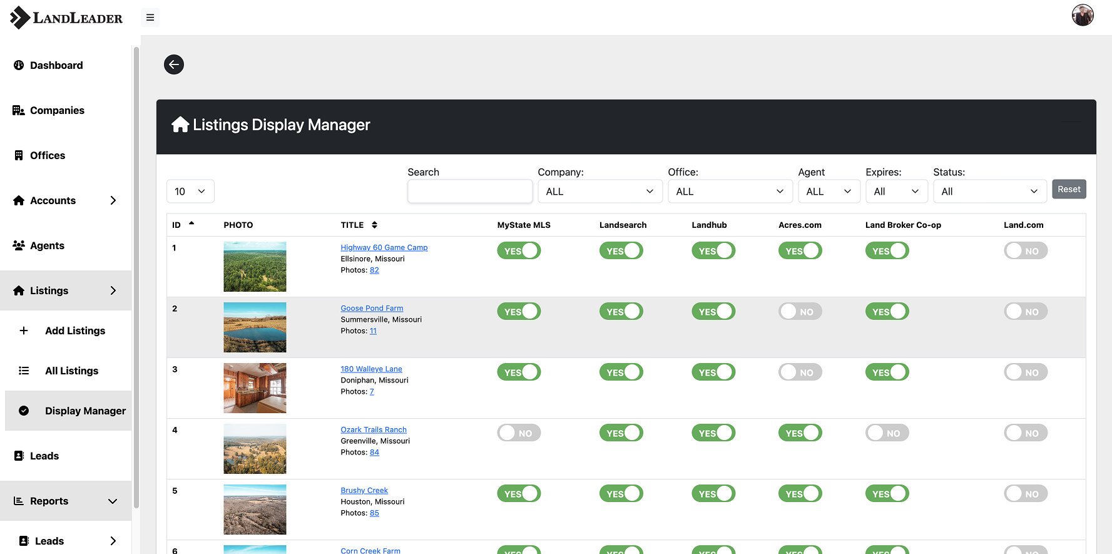This screenshot has width=1112, height=554.
Task: Sort table by TITLE sort icon
Action: [x=374, y=225]
